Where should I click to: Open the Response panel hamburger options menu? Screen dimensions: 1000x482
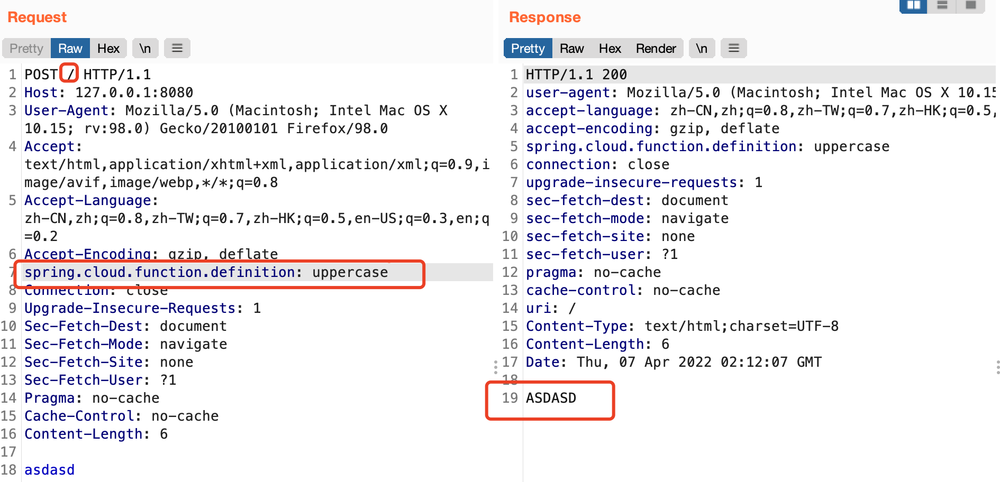coord(734,49)
